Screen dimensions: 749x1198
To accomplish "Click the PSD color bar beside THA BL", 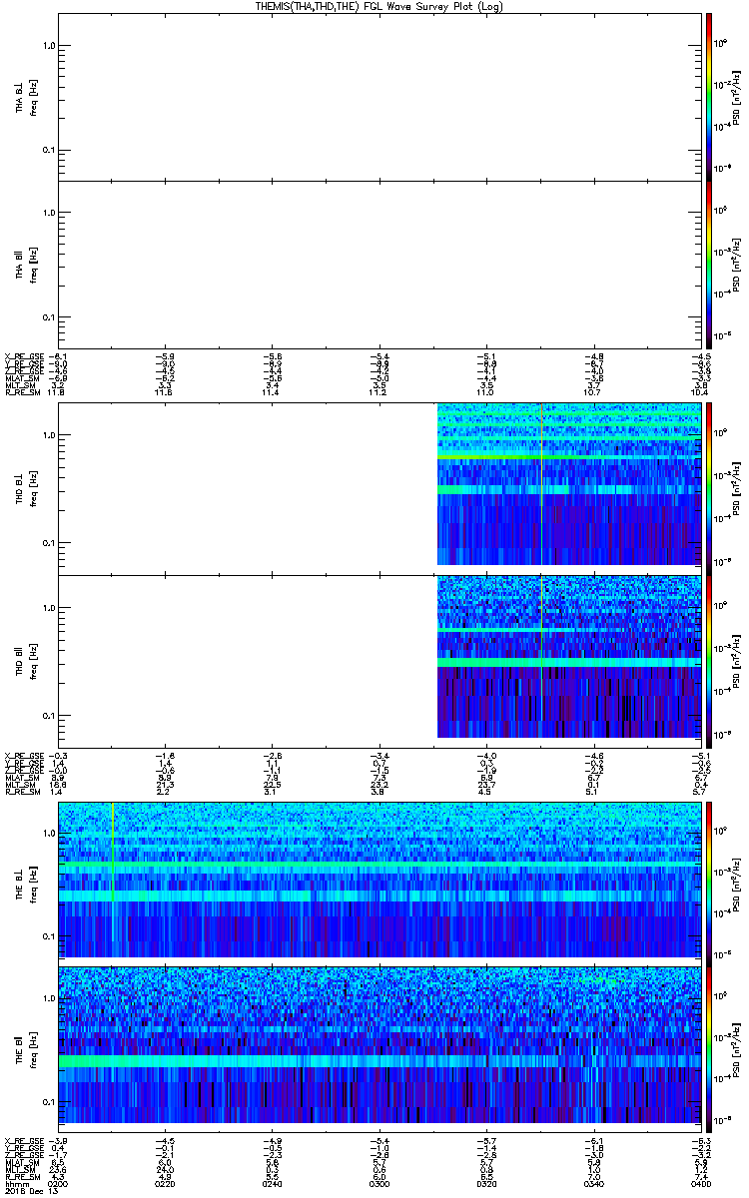I will (x=709, y=96).
